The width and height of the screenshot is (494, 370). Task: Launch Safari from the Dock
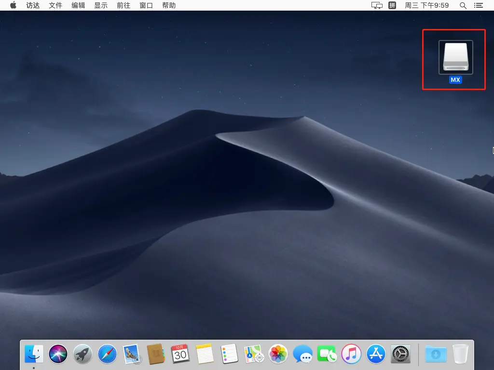(107, 354)
